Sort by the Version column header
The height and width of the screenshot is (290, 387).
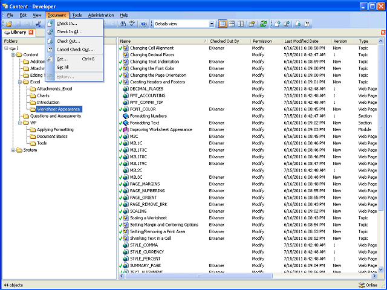pos(344,41)
